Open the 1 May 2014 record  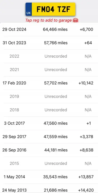[x=49, y=177]
